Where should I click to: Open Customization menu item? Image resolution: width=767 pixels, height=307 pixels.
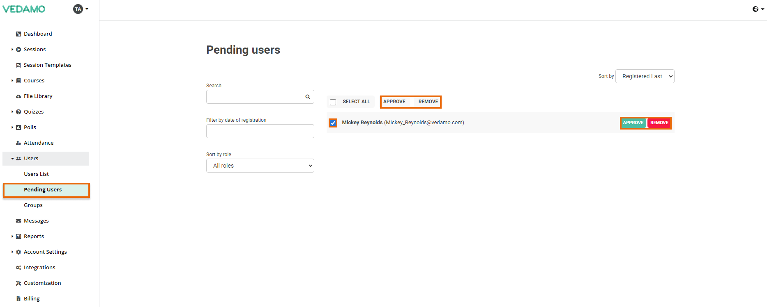tap(42, 283)
